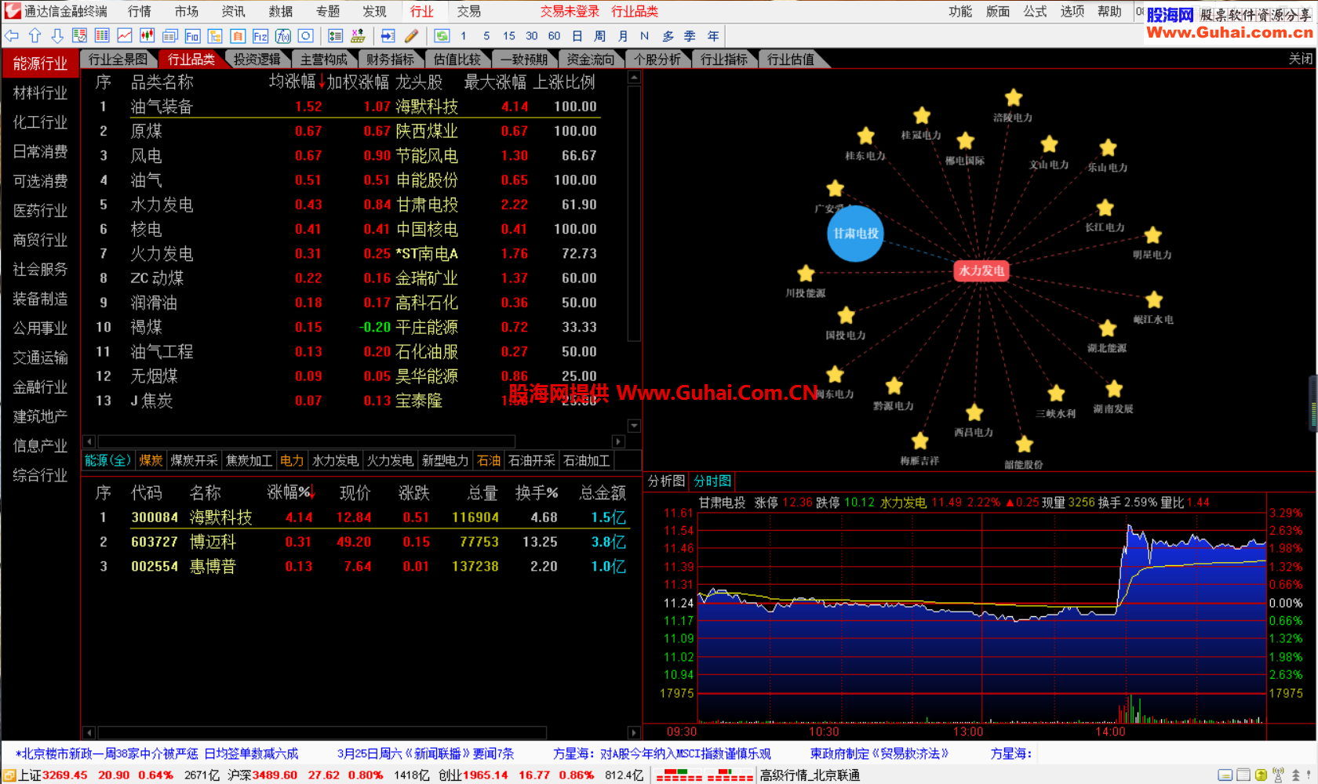Viewport: 1318px width, 784px height.
Task: Select 金融行业 in sidebar
Action: [40, 387]
